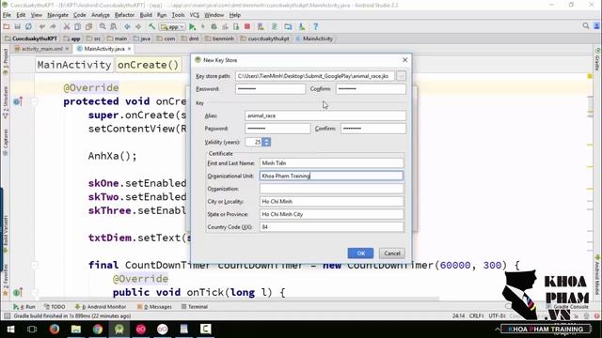The image size is (602, 338).
Task: Navigate Back with the left arrow icon
Action: (x=127, y=26)
